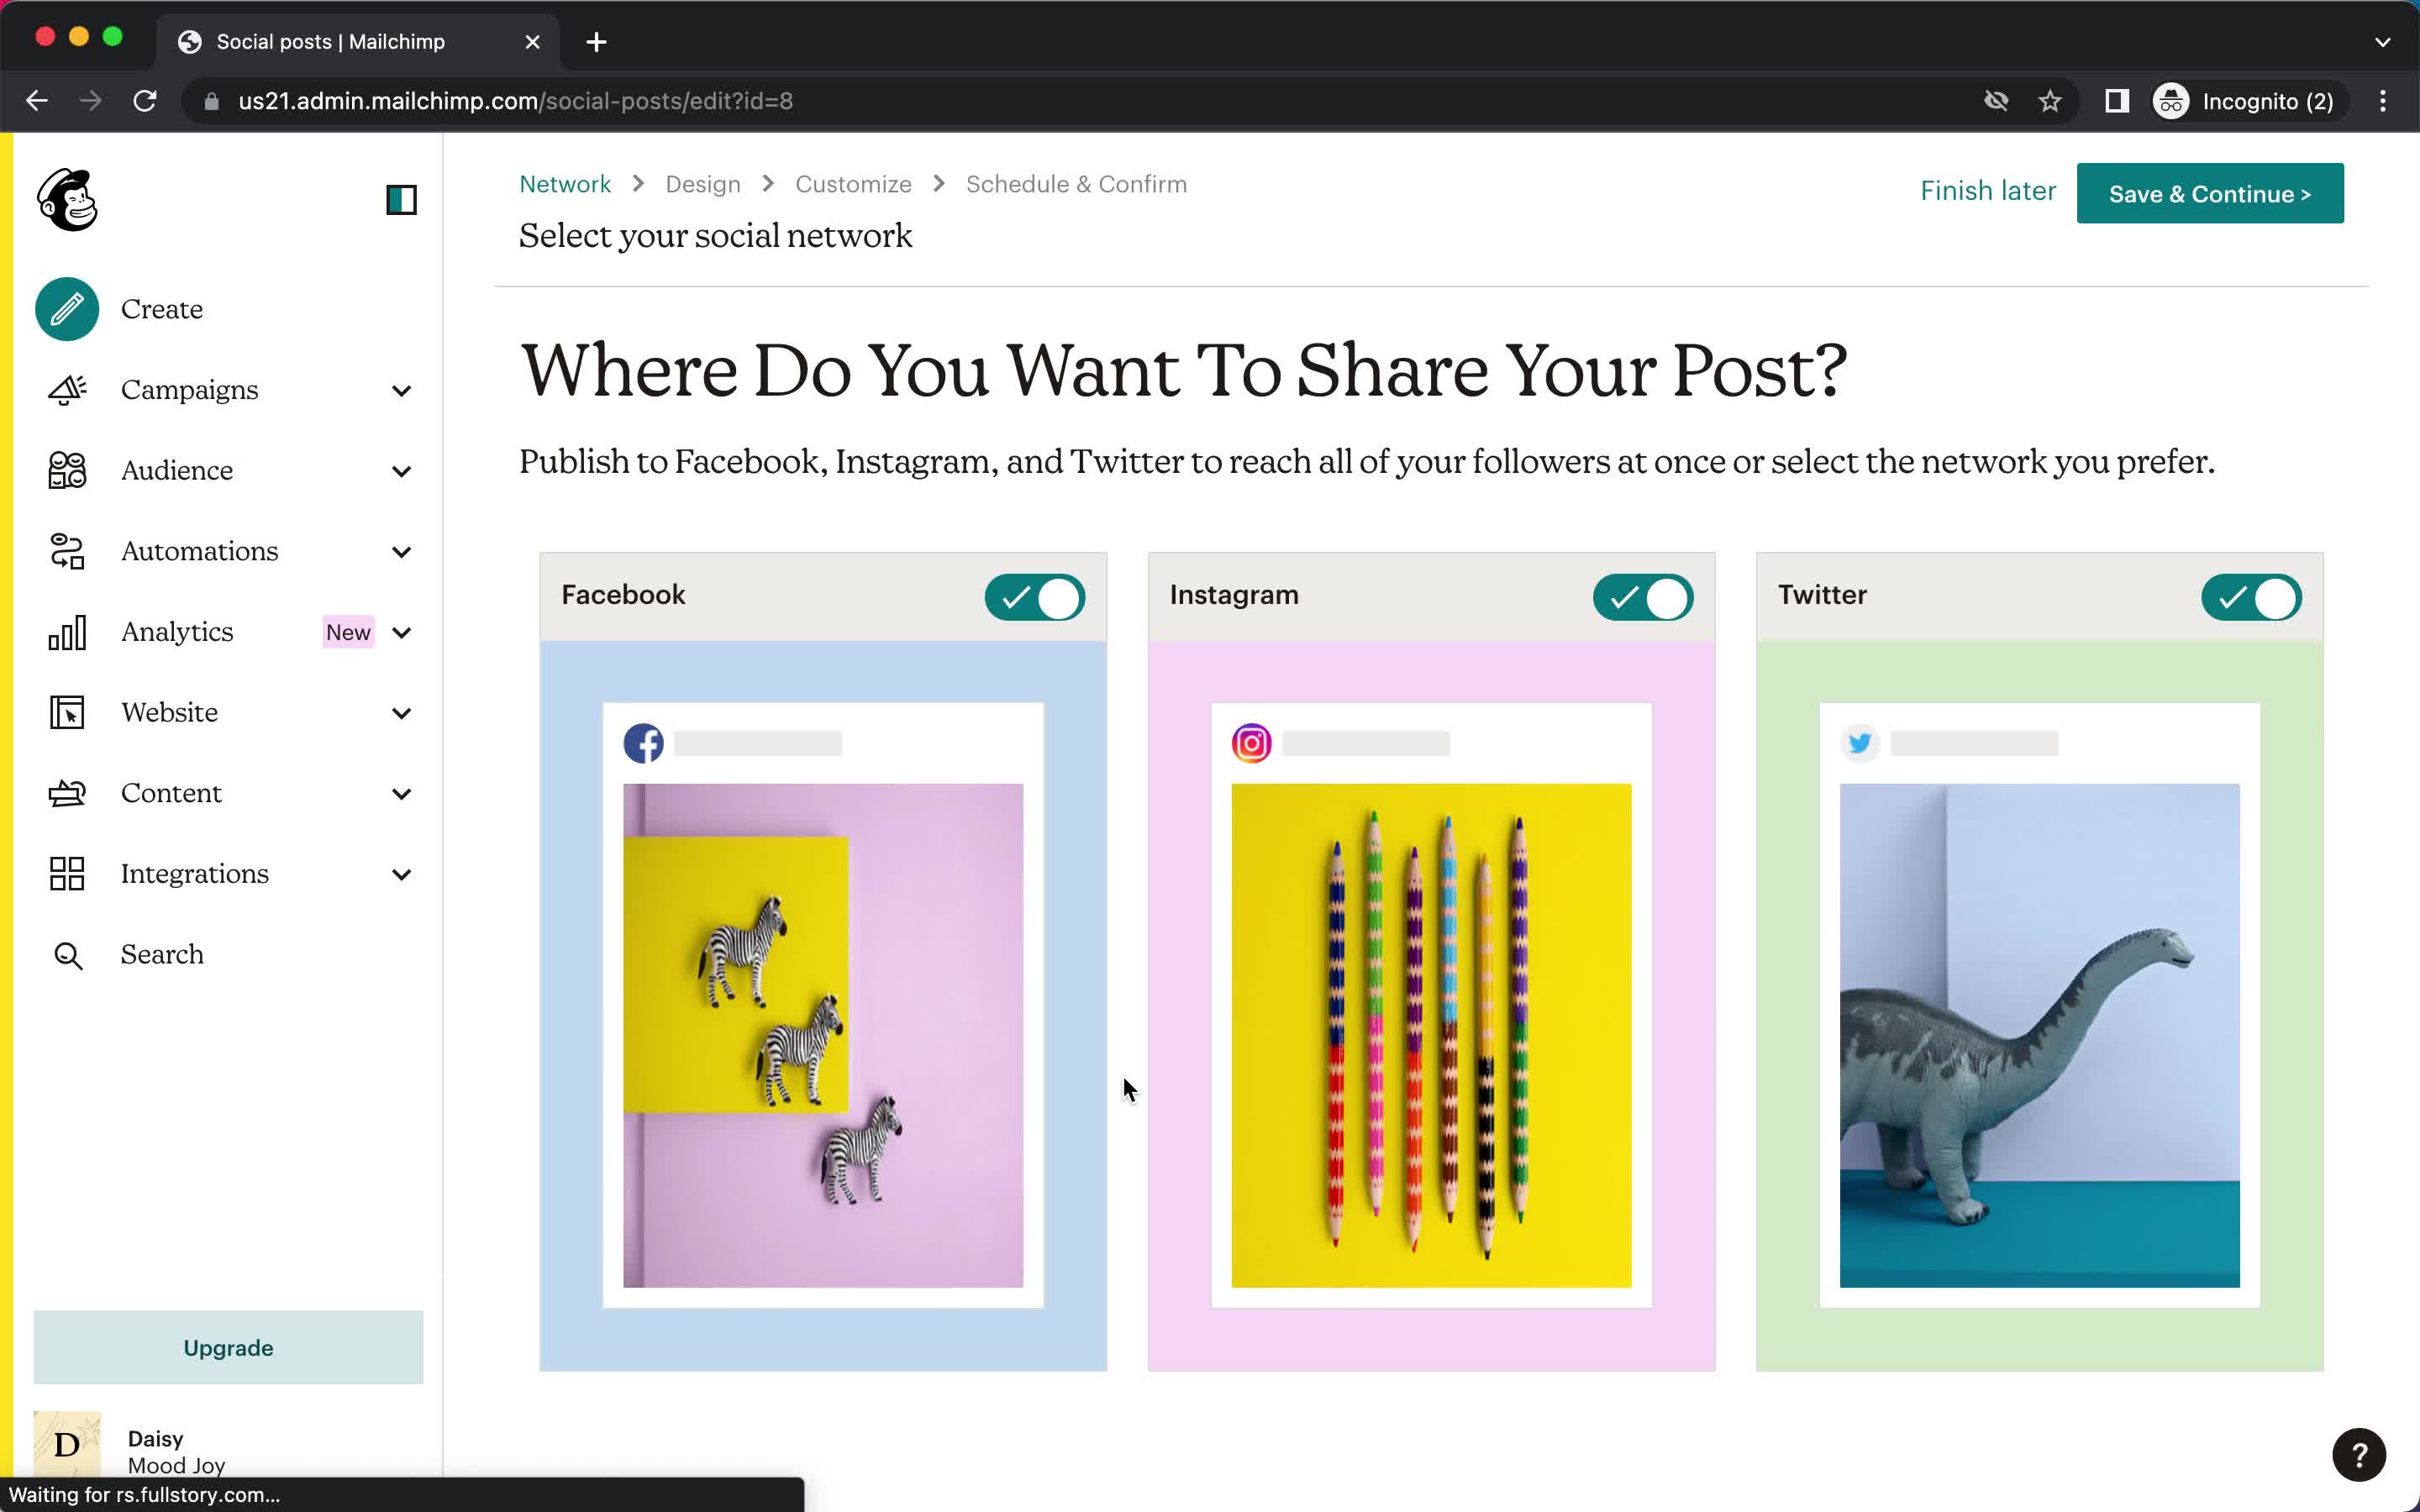Click the Search magnifier icon
2420x1512 pixels.
[x=65, y=954]
